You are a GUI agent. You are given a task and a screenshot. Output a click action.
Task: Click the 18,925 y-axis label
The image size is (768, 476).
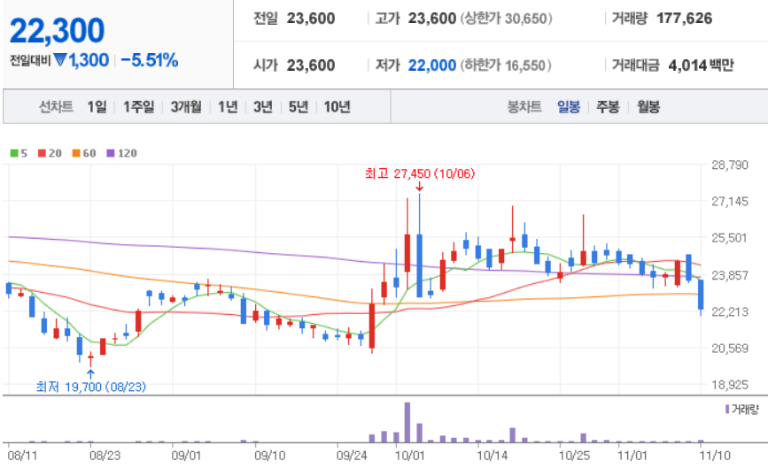coord(730,385)
